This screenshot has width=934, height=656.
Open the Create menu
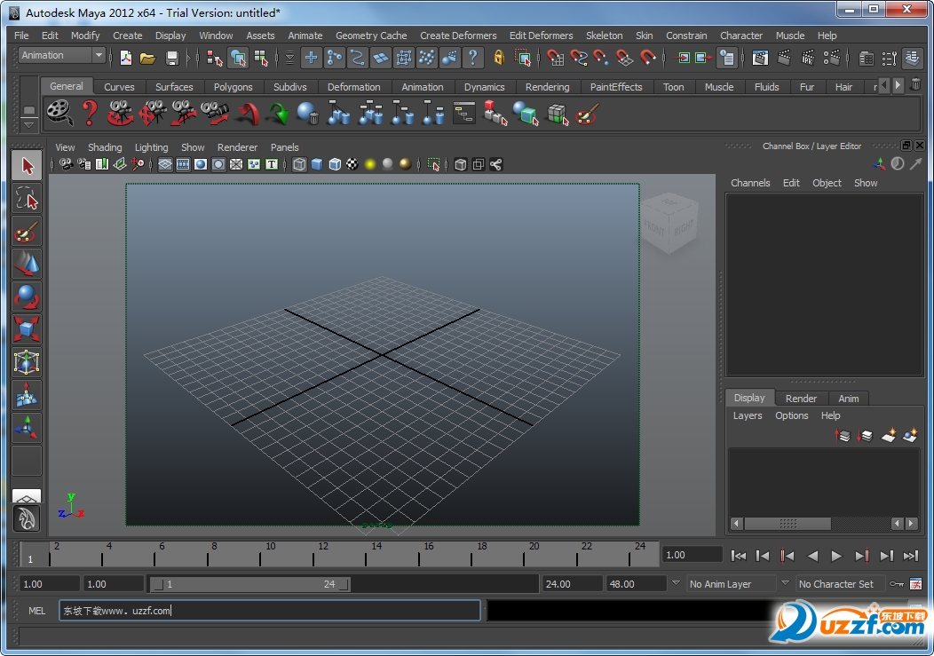pos(128,36)
